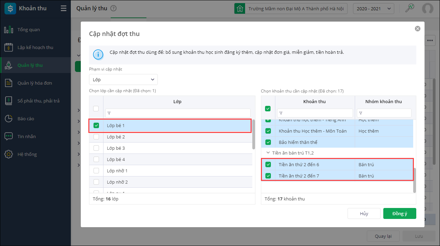
Task: Click the class list vertical scrollbar
Action: (254, 134)
